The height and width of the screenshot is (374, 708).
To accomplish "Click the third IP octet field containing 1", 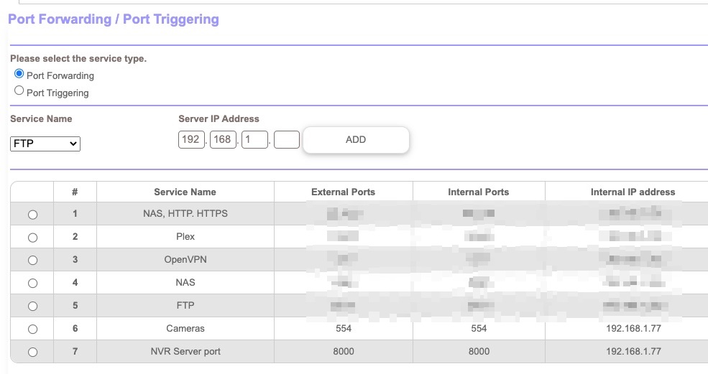I will click(x=254, y=139).
